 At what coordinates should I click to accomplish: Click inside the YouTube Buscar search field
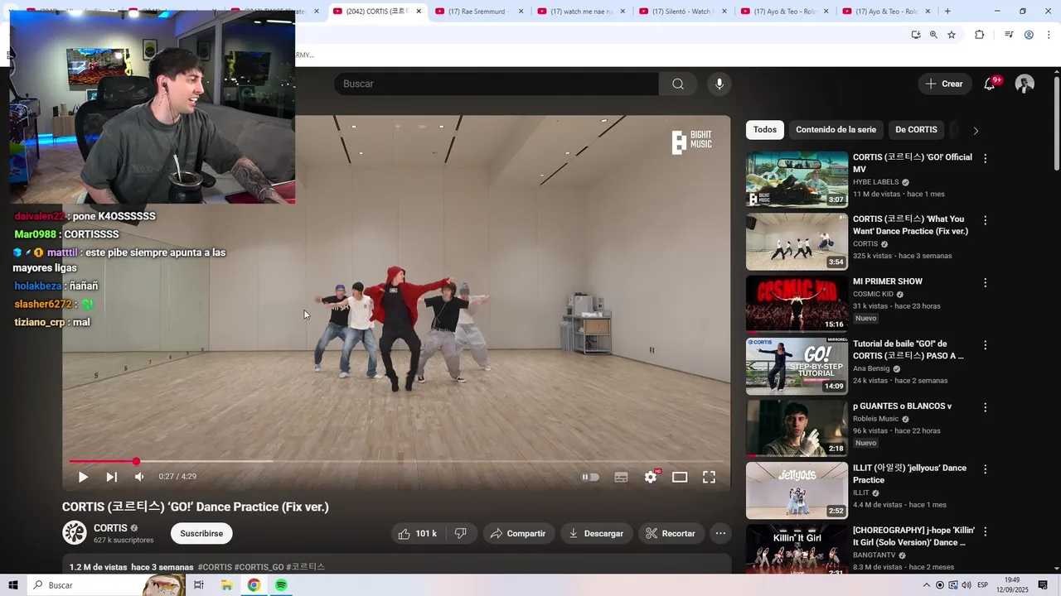496,84
